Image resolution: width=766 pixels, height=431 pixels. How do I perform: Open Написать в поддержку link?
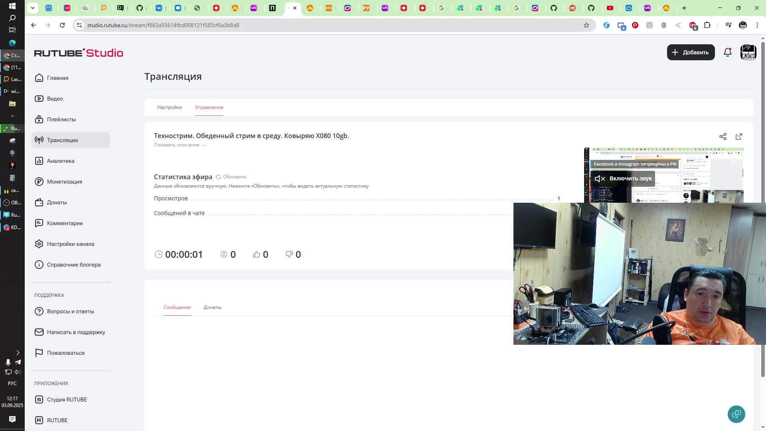tap(76, 332)
